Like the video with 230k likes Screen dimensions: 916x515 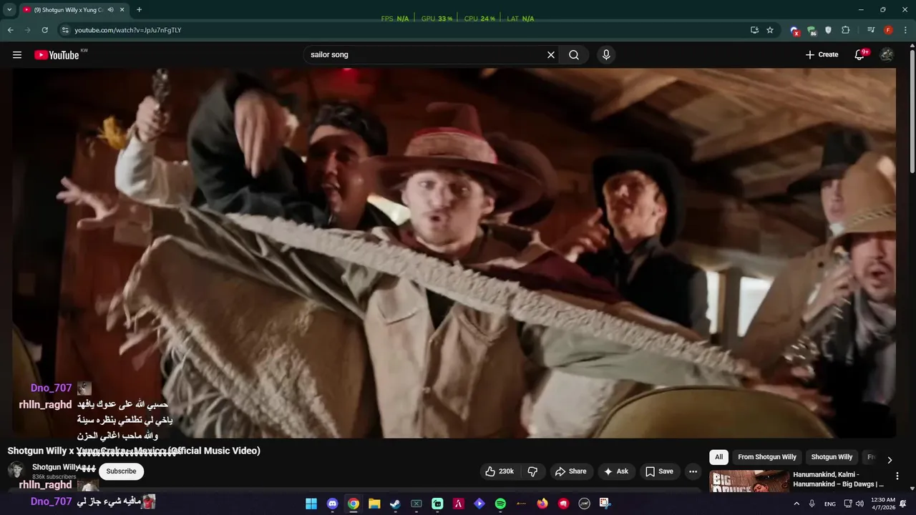500,471
